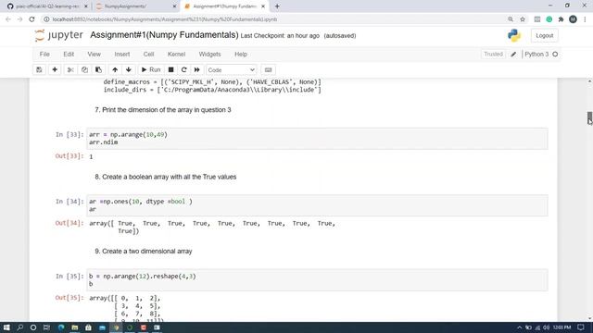This screenshot has width=593, height=333.
Task: Click the In [34] np.ones code cell
Action: click(x=317, y=205)
